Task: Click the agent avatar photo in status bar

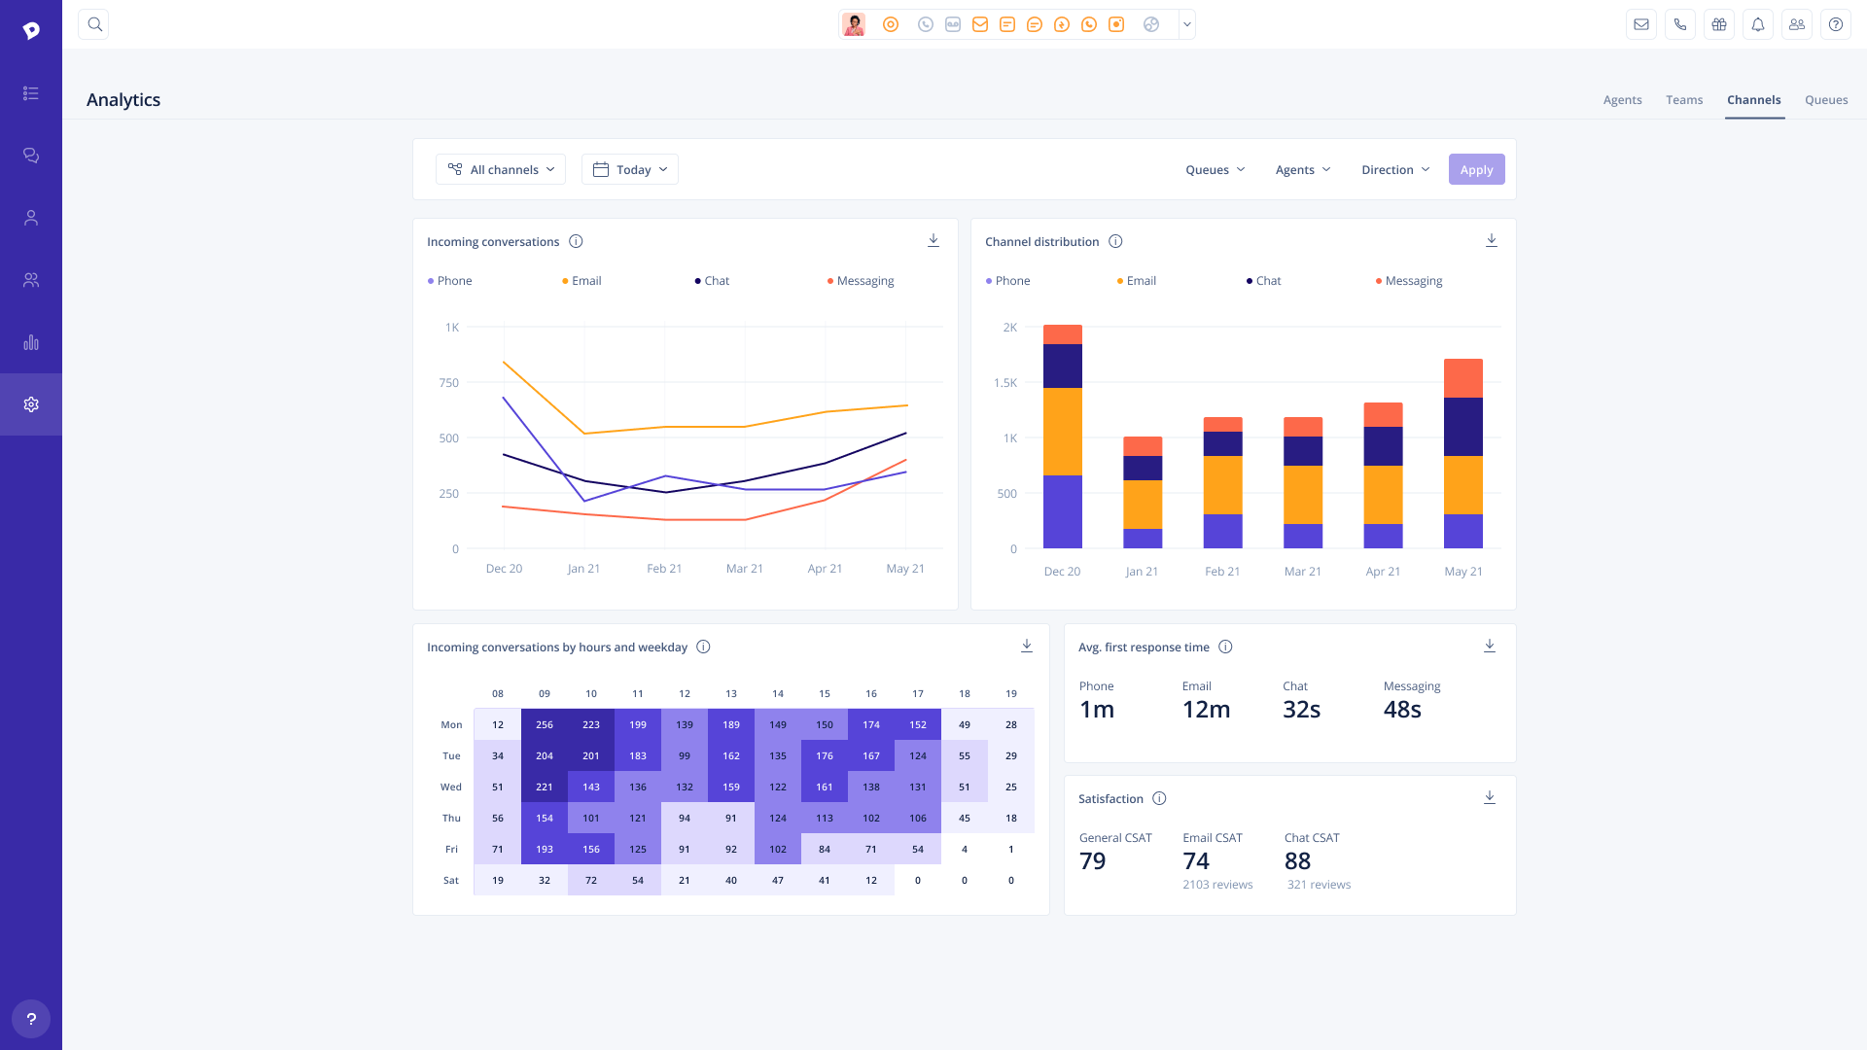Action: (854, 24)
